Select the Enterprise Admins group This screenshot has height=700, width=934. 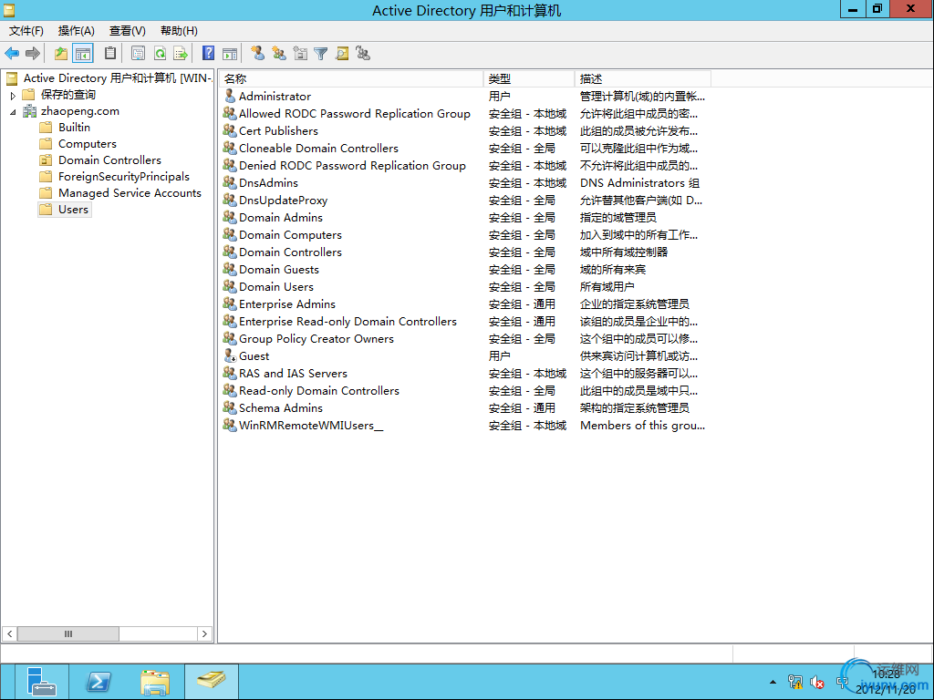click(x=287, y=304)
